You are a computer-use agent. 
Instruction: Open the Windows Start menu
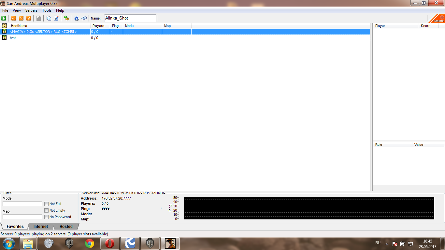[x=8, y=243]
